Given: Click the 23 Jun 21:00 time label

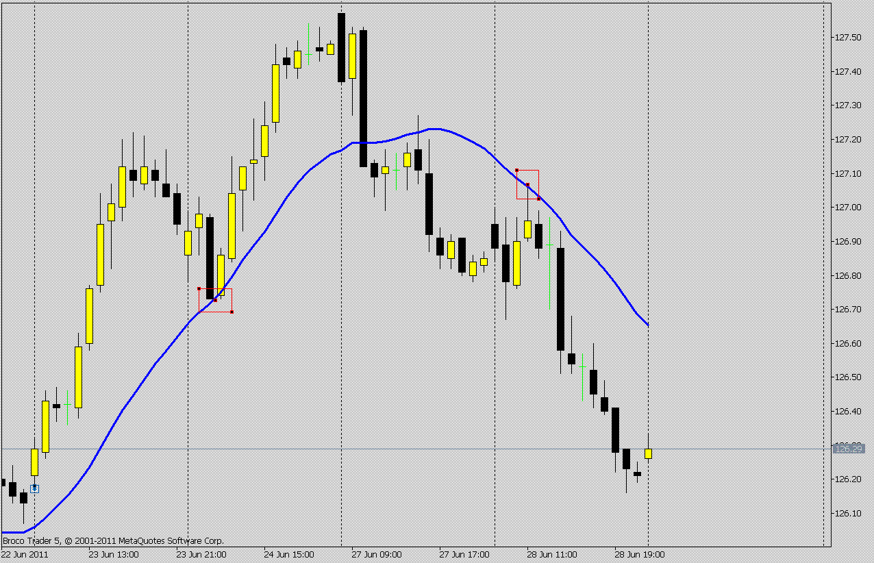Looking at the screenshot, I should [201, 555].
